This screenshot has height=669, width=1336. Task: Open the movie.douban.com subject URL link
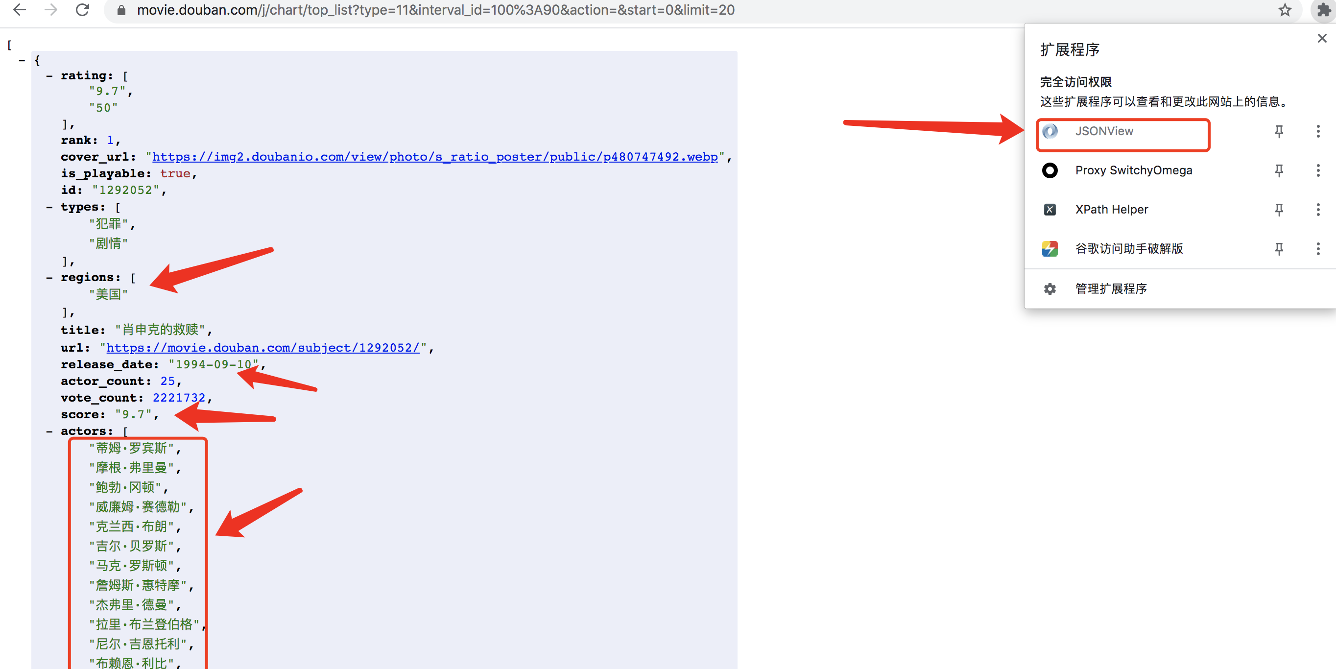263,347
